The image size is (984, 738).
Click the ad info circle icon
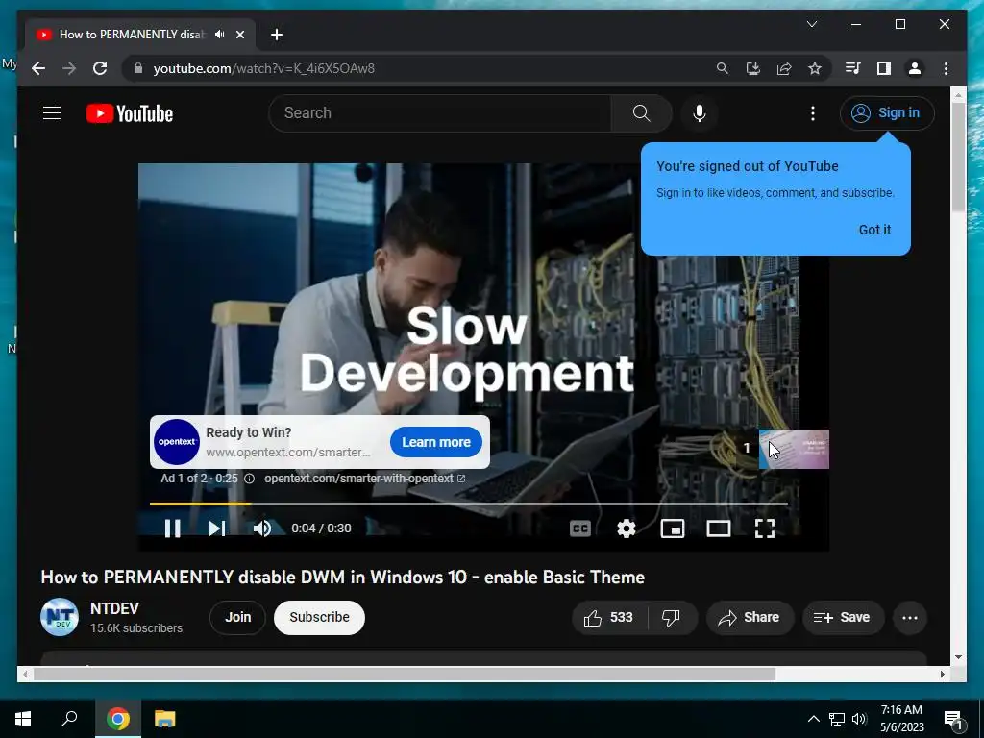click(x=249, y=479)
